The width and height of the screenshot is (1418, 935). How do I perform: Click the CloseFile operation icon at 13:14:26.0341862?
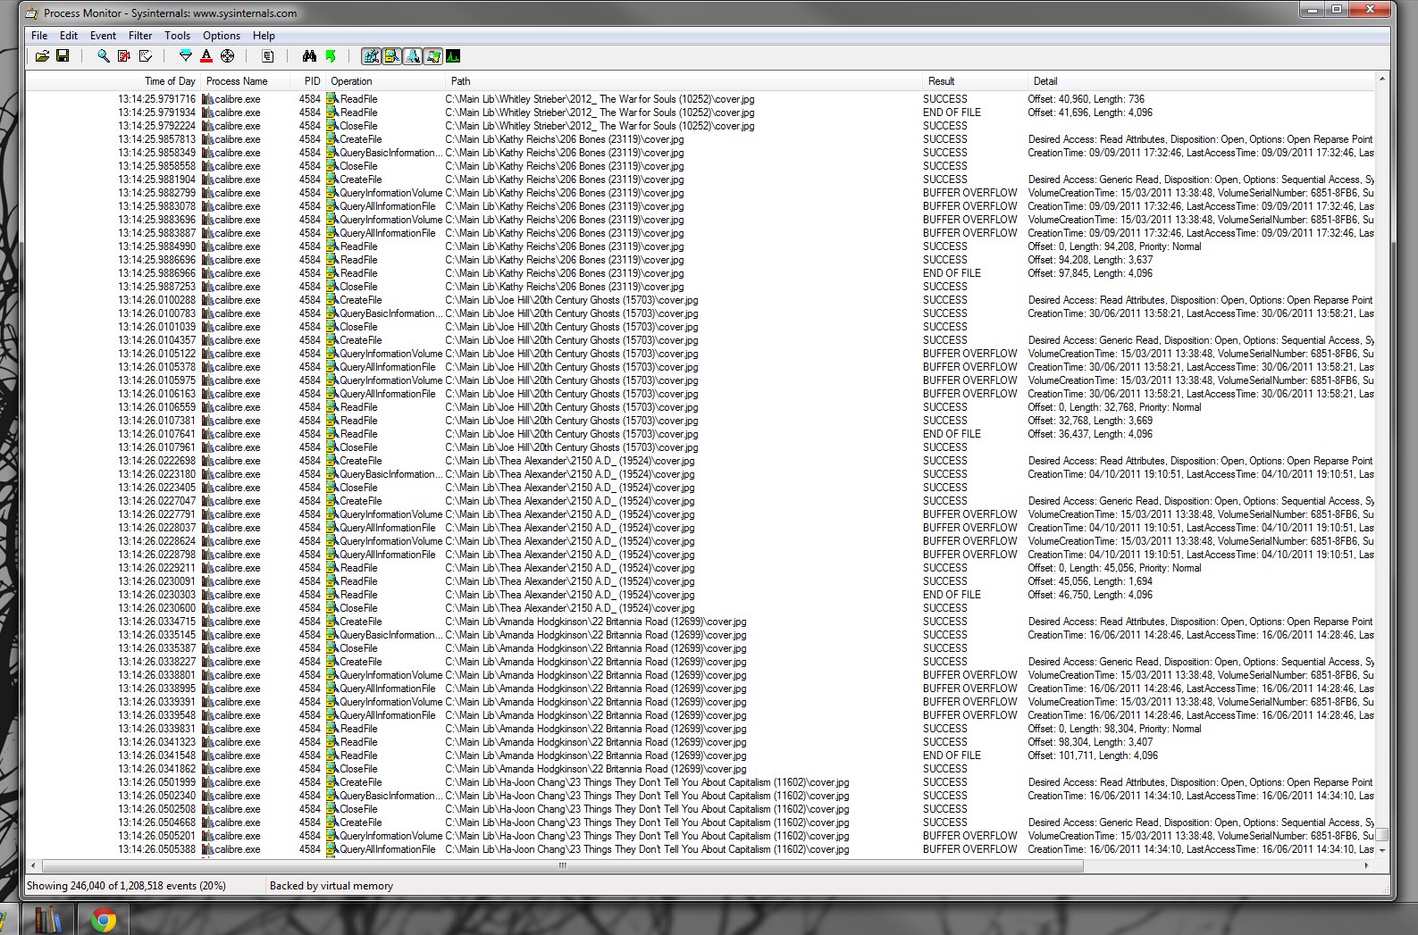point(332,769)
